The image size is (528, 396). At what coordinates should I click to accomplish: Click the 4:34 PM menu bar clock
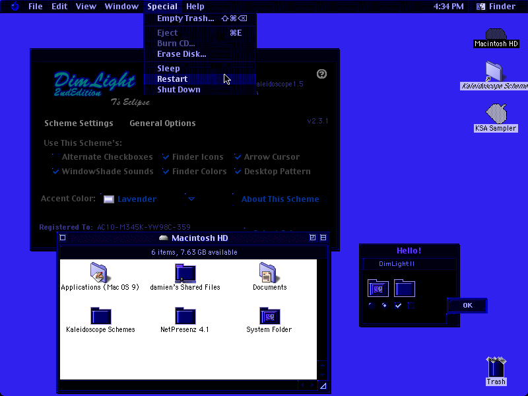448,6
